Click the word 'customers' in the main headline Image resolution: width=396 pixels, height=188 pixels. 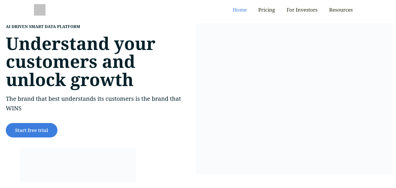click(51, 62)
